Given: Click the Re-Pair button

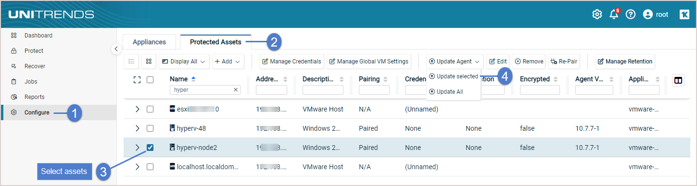Looking at the screenshot, I should [x=563, y=62].
